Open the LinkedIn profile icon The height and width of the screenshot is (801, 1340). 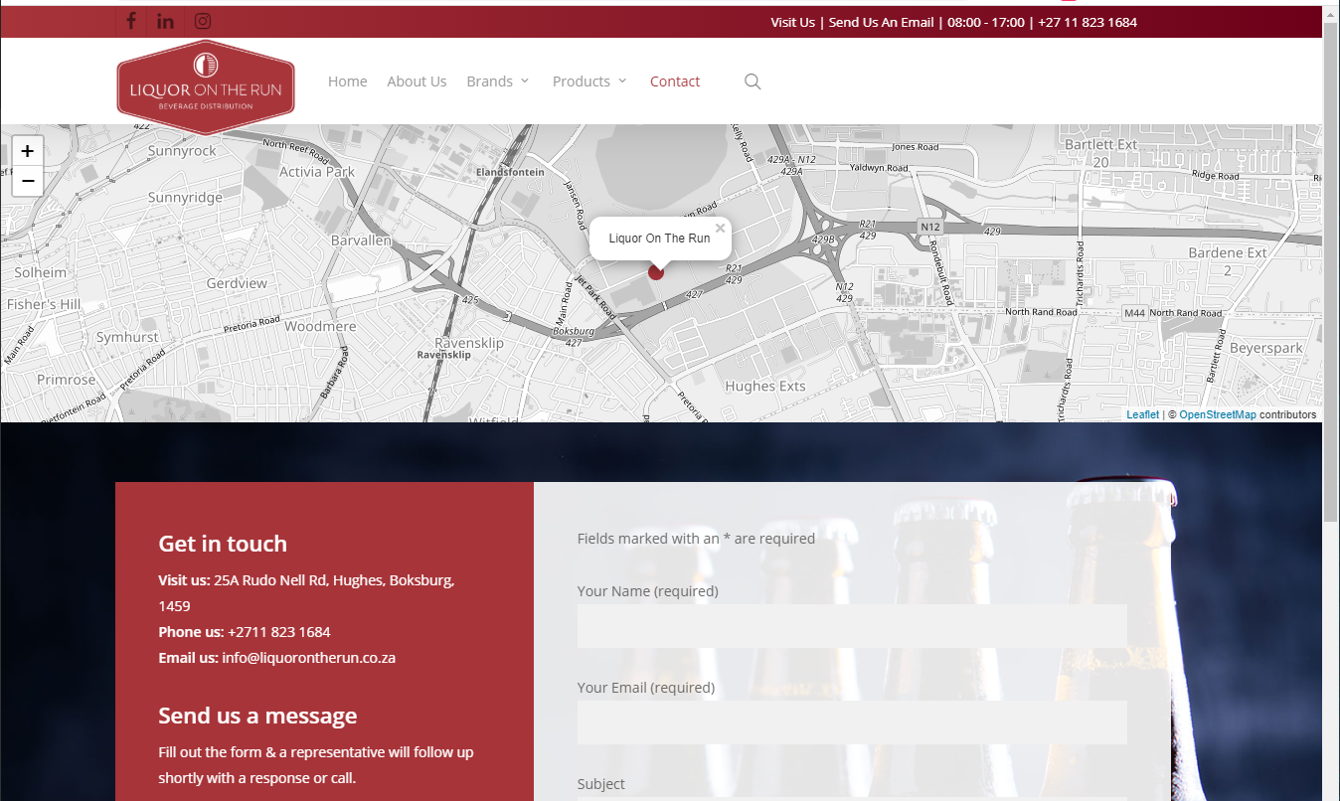pyautogui.click(x=166, y=21)
